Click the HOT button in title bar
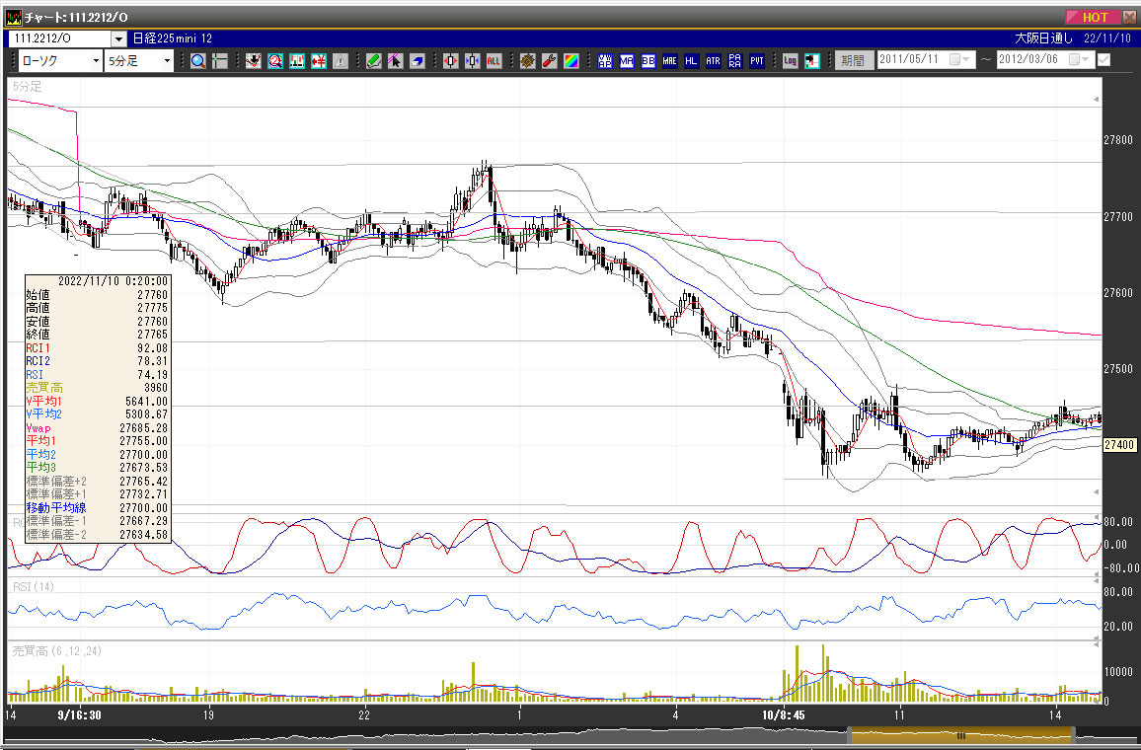This screenshot has height=750, width=1141. pos(1093,18)
